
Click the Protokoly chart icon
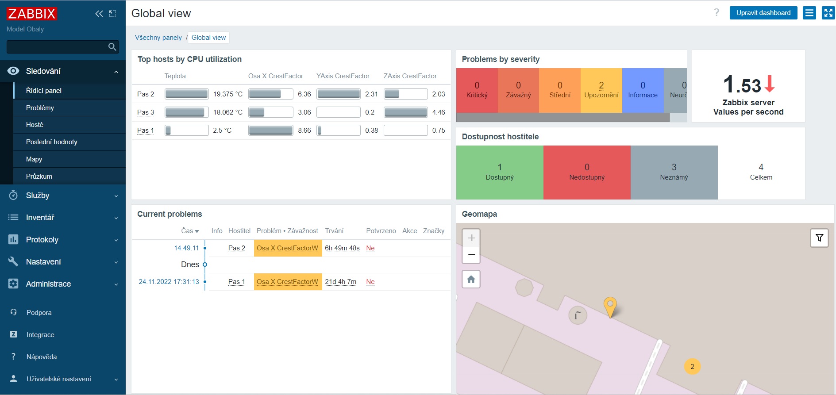coord(13,239)
